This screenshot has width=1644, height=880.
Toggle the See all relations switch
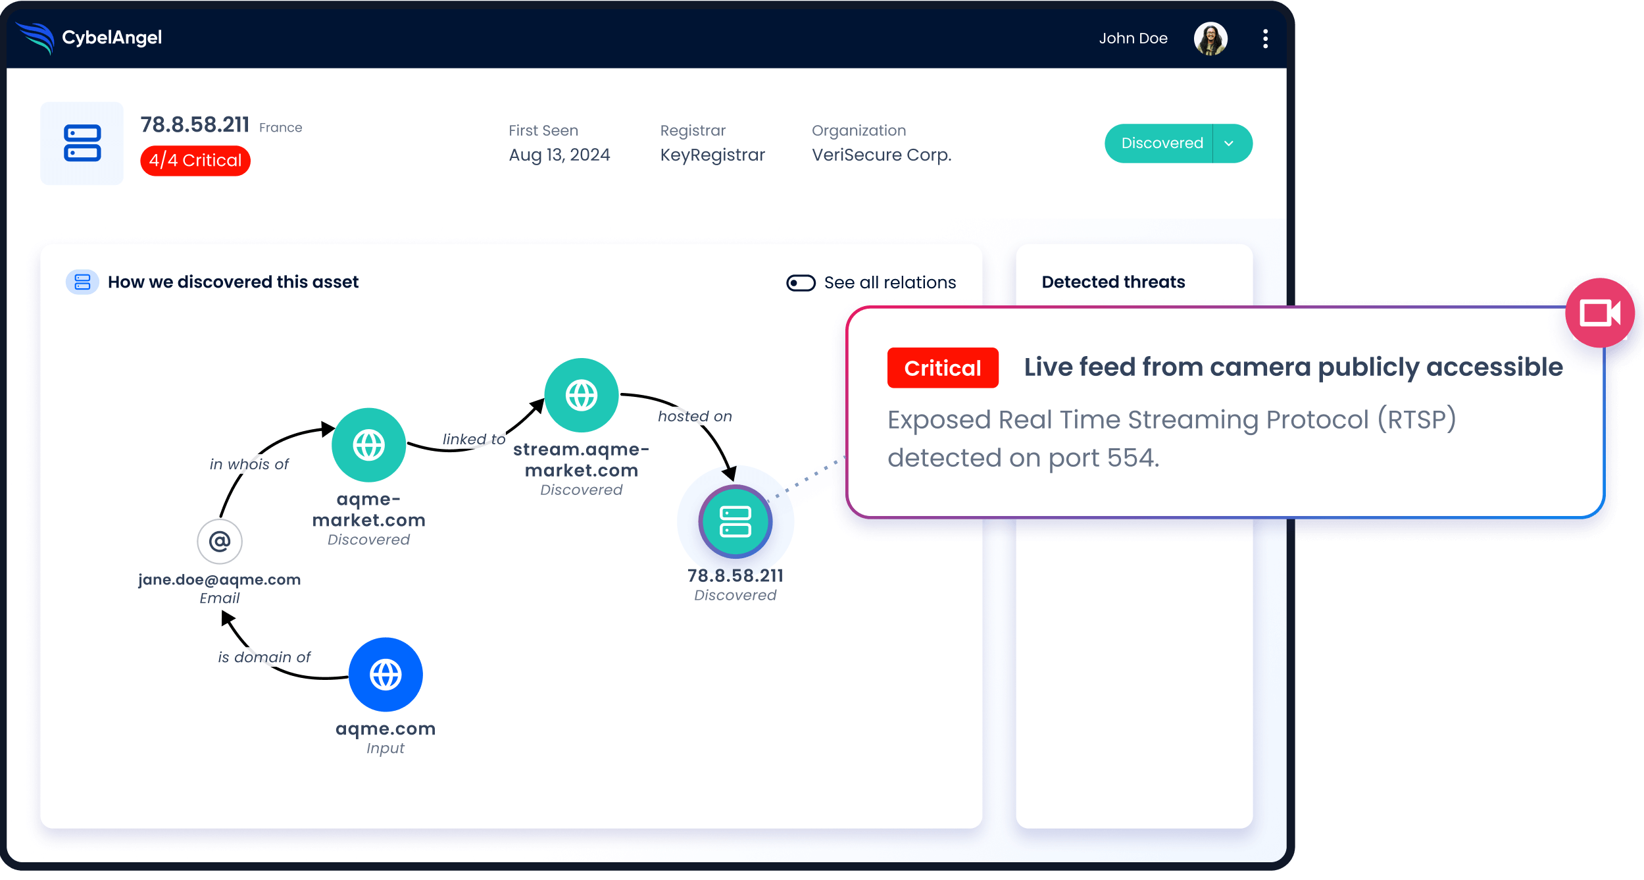tap(801, 283)
